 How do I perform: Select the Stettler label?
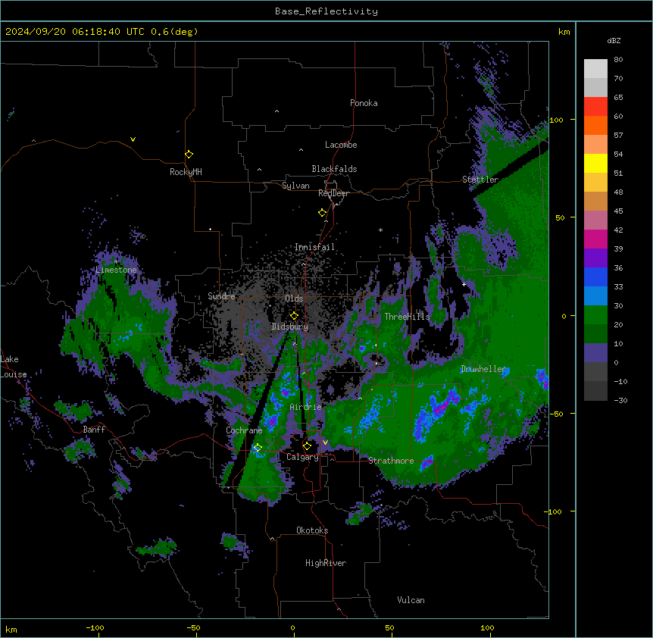click(480, 180)
